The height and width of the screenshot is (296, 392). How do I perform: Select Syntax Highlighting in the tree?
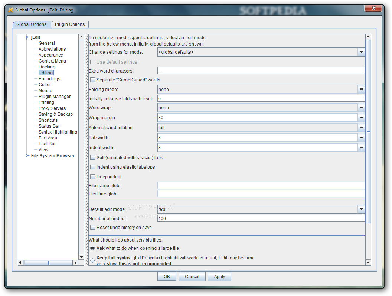(x=58, y=132)
